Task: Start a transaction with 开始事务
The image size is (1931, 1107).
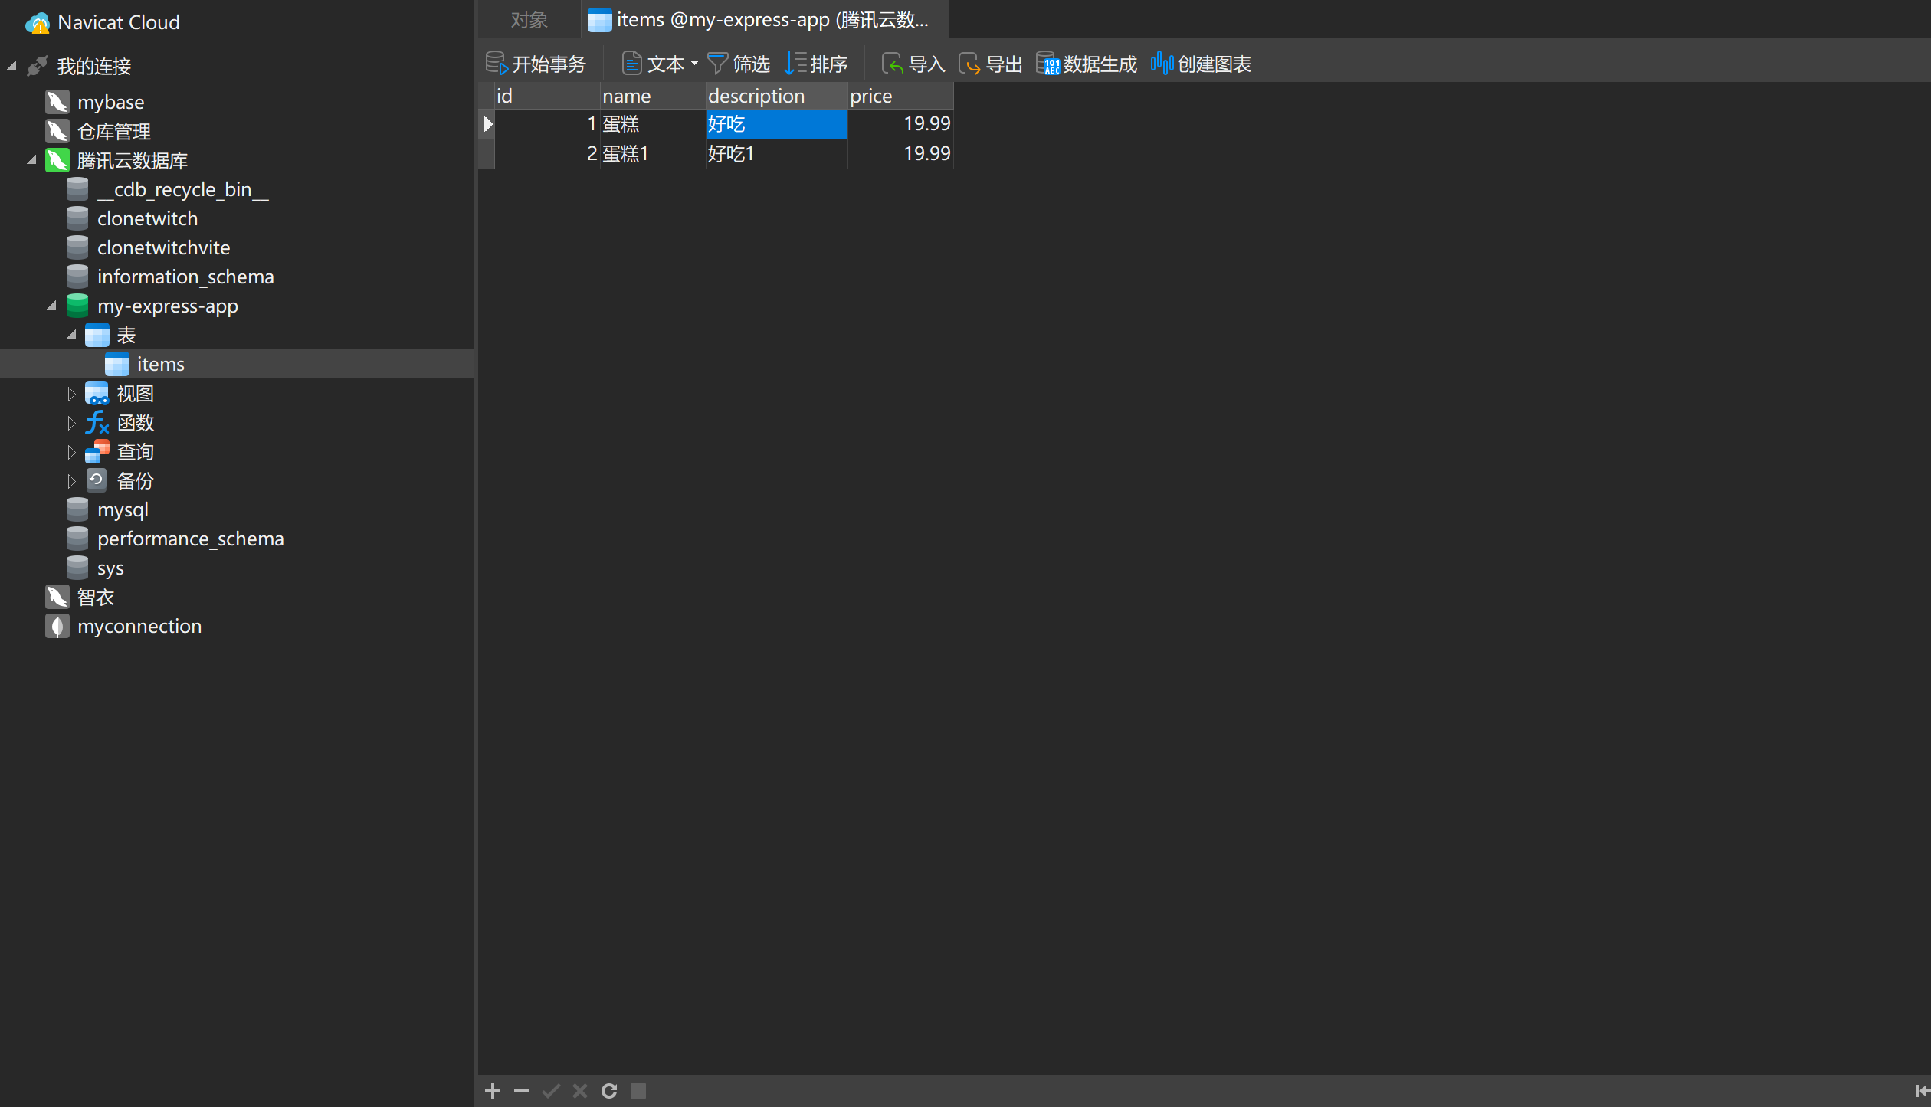Action: pos(536,64)
